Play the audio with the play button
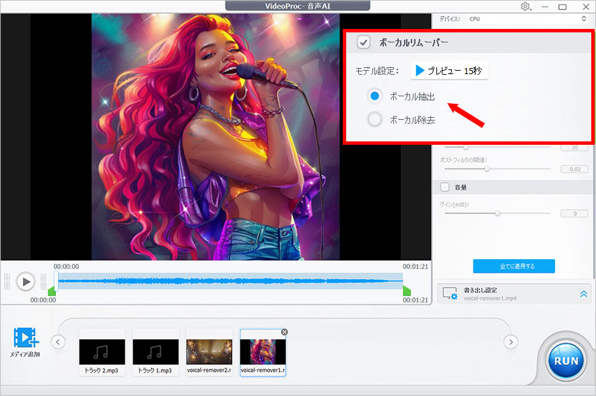 point(26,282)
